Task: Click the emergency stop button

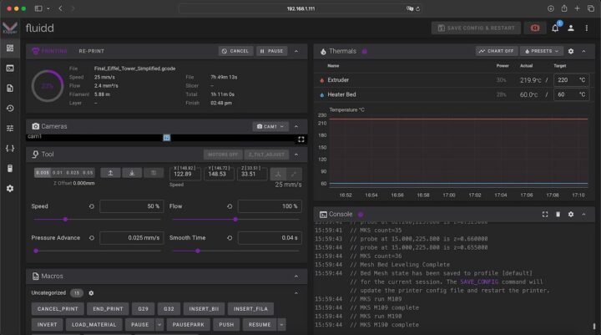Action: click(535, 28)
